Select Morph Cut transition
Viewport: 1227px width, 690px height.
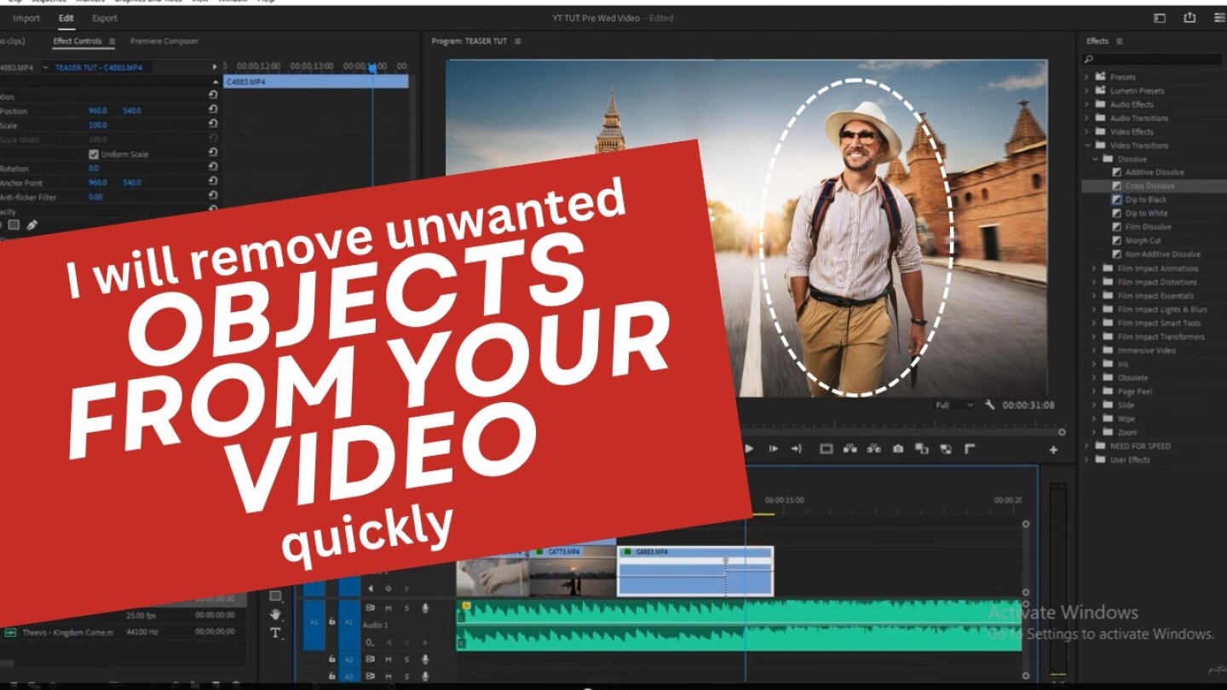click(1143, 240)
